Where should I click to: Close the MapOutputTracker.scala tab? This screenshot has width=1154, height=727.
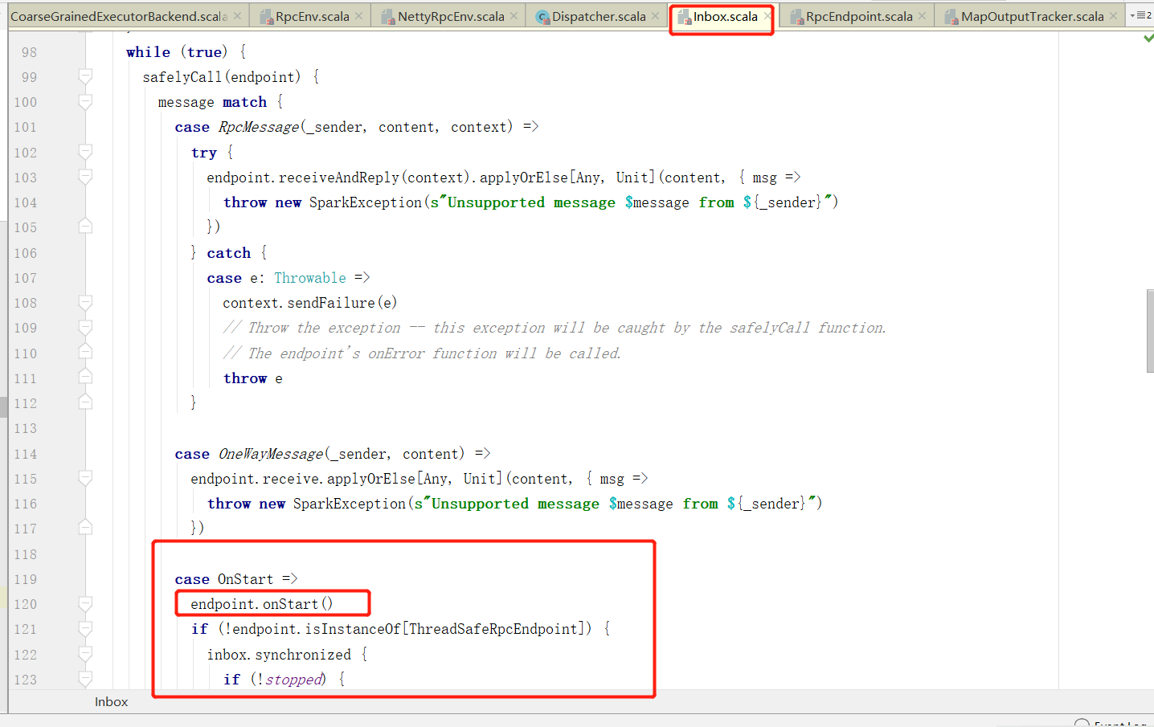(x=1113, y=16)
